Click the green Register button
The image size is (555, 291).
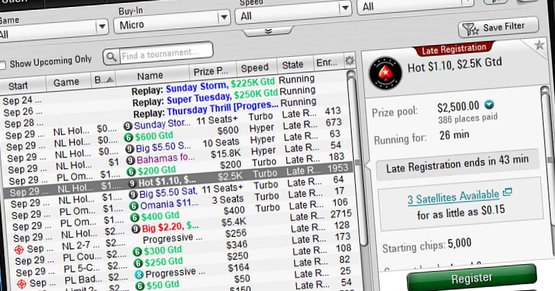click(x=472, y=276)
